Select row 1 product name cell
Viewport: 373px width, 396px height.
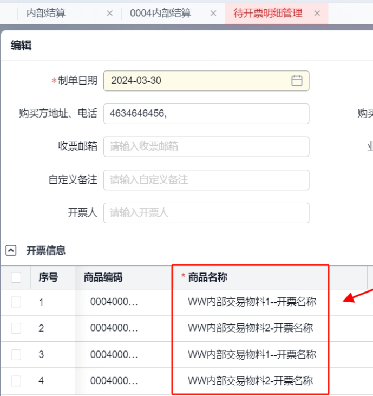[252, 302]
